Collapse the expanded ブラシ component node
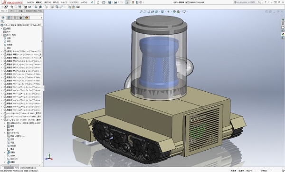The width and height of the screenshot is (285, 172). (x=1, y=120)
